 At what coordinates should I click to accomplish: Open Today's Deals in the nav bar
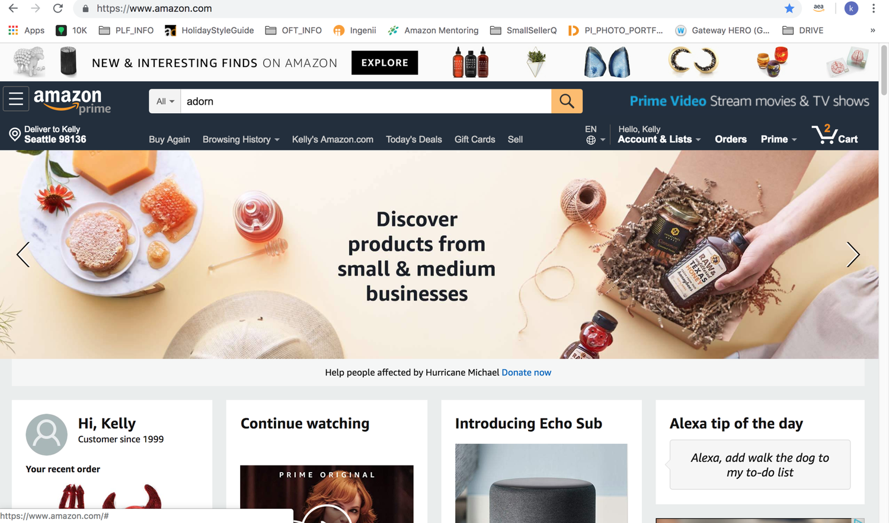point(414,139)
